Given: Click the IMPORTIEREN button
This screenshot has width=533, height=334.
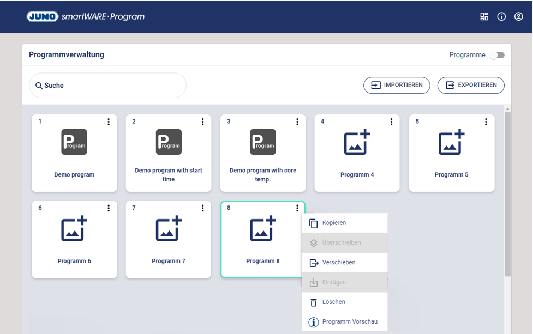Looking at the screenshot, I should (x=397, y=85).
